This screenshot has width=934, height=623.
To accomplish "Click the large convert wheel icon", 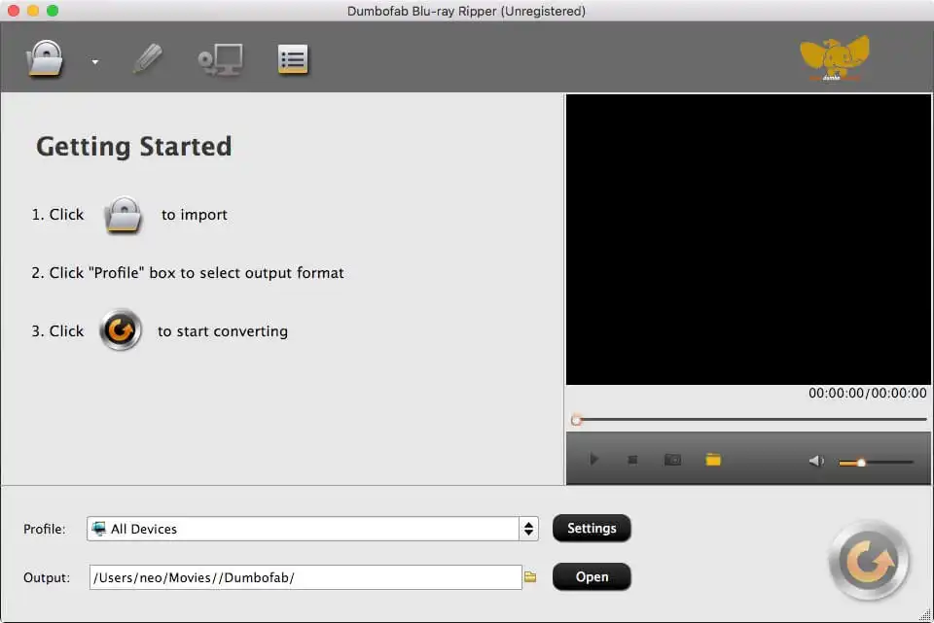I will [x=869, y=560].
